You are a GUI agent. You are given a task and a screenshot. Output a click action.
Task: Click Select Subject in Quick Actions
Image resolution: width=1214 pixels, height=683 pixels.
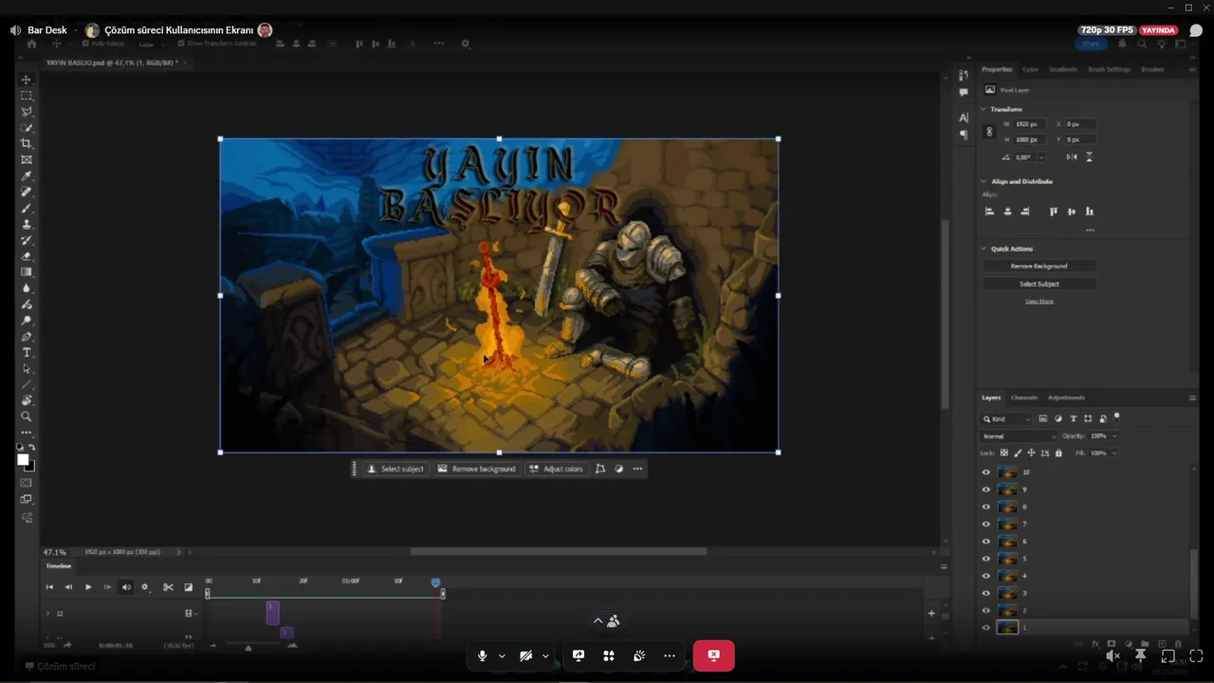click(1039, 284)
